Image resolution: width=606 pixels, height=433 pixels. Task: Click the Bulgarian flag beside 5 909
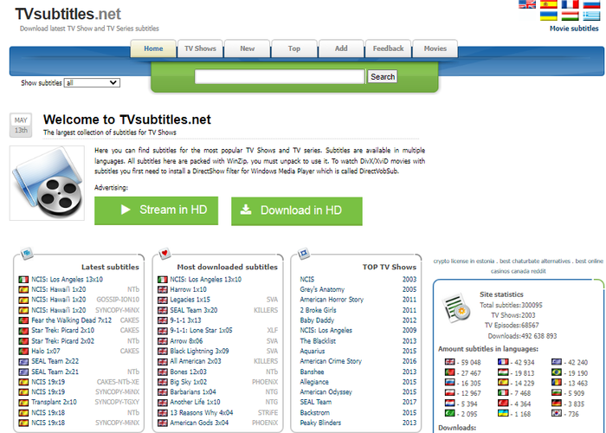pyautogui.click(x=556, y=393)
